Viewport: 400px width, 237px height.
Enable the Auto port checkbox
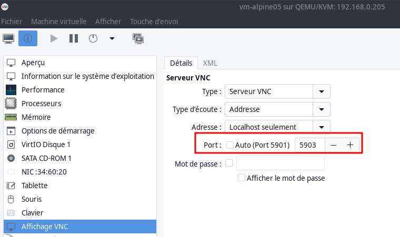coord(230,145)
